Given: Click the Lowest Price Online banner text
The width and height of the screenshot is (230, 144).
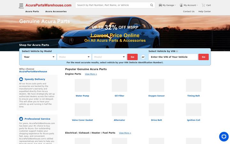Looking at the screenshot, I should tap(115, 36).
